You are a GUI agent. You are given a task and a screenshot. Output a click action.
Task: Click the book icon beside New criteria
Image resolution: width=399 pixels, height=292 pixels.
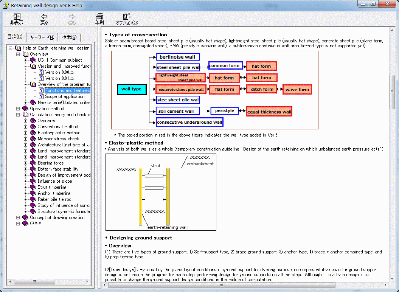[33, 103]
